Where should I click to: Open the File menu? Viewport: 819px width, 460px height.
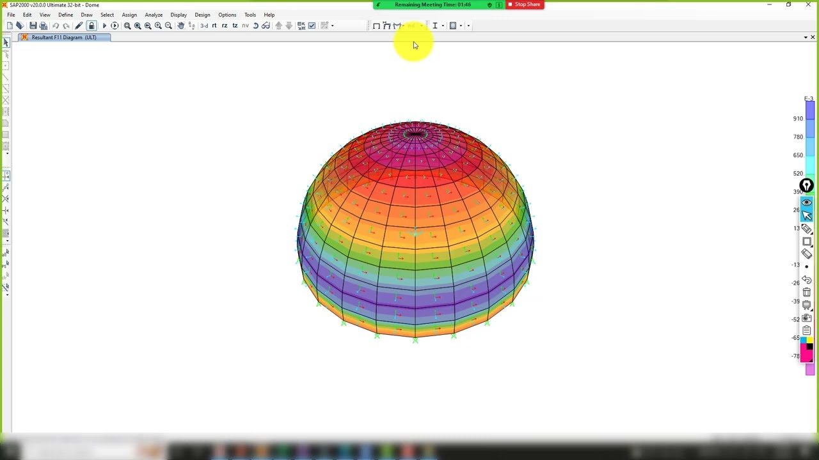point(11,15)
